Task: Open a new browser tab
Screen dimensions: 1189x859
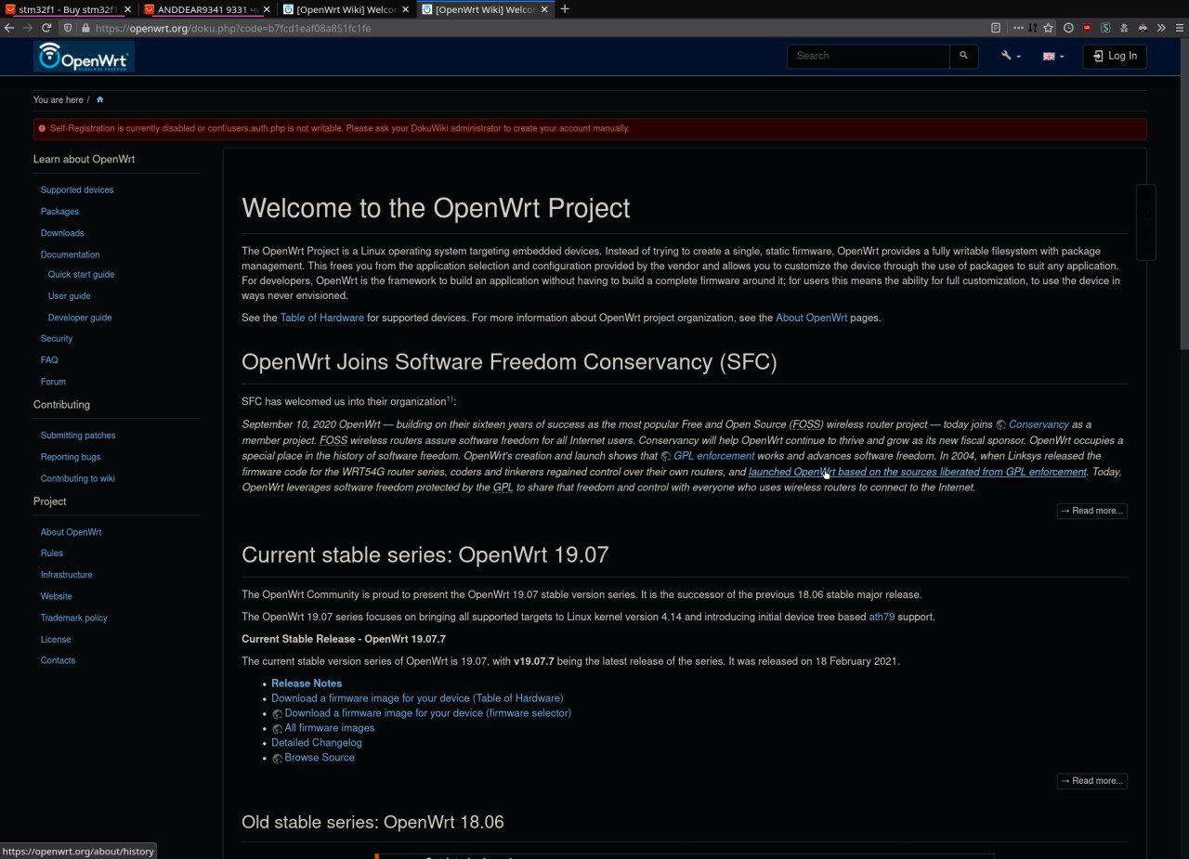Action: (564, 9)
